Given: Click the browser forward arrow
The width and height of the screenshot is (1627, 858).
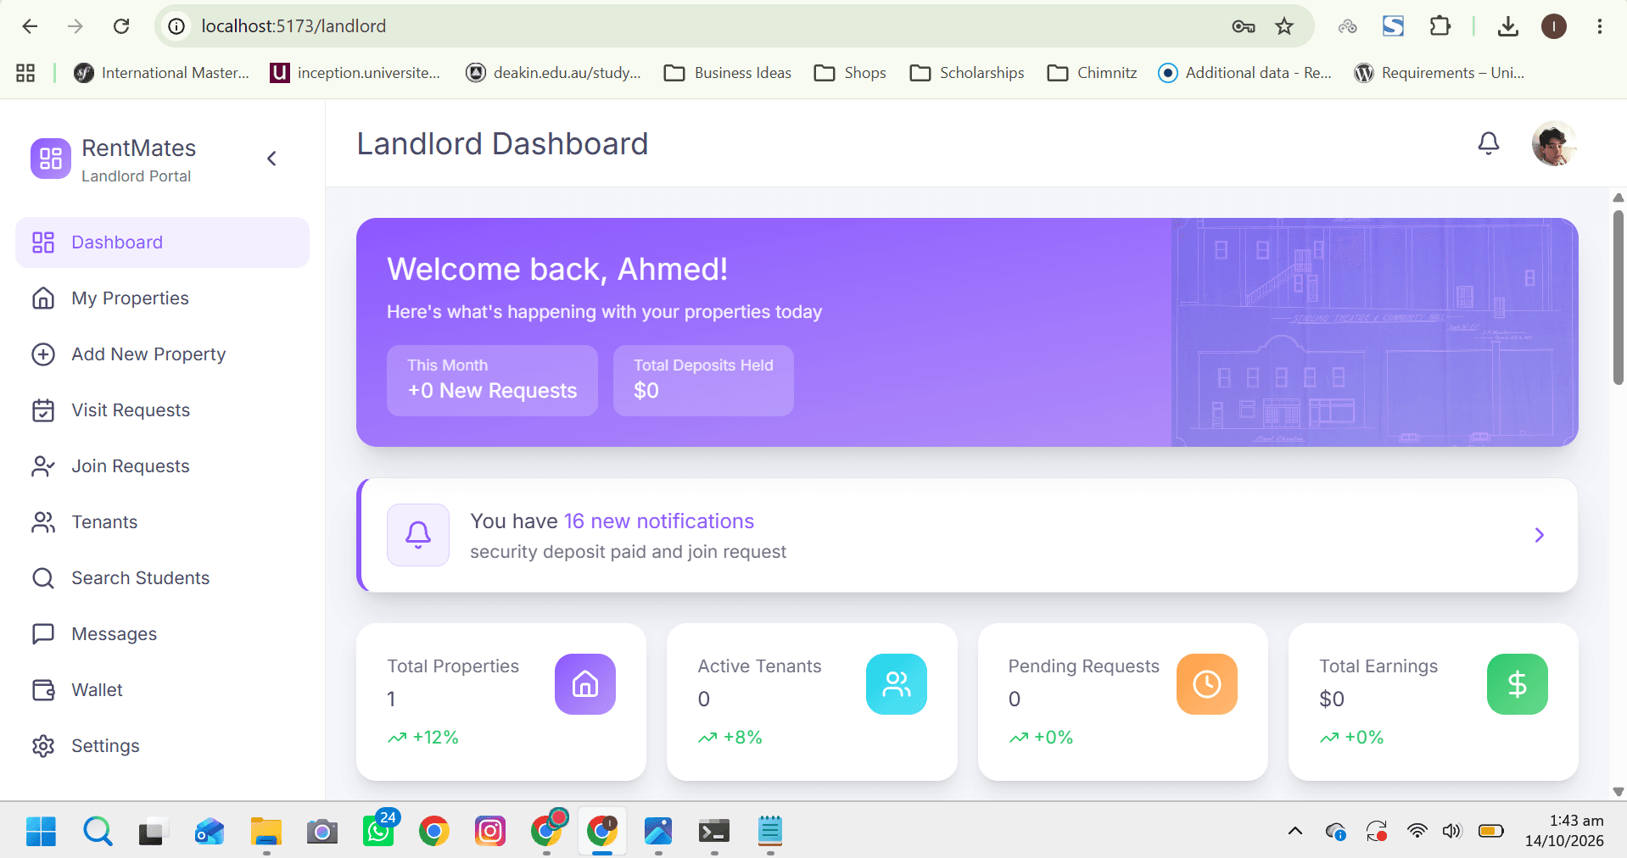Looking at the screenshot, I should tap(75, 26).
